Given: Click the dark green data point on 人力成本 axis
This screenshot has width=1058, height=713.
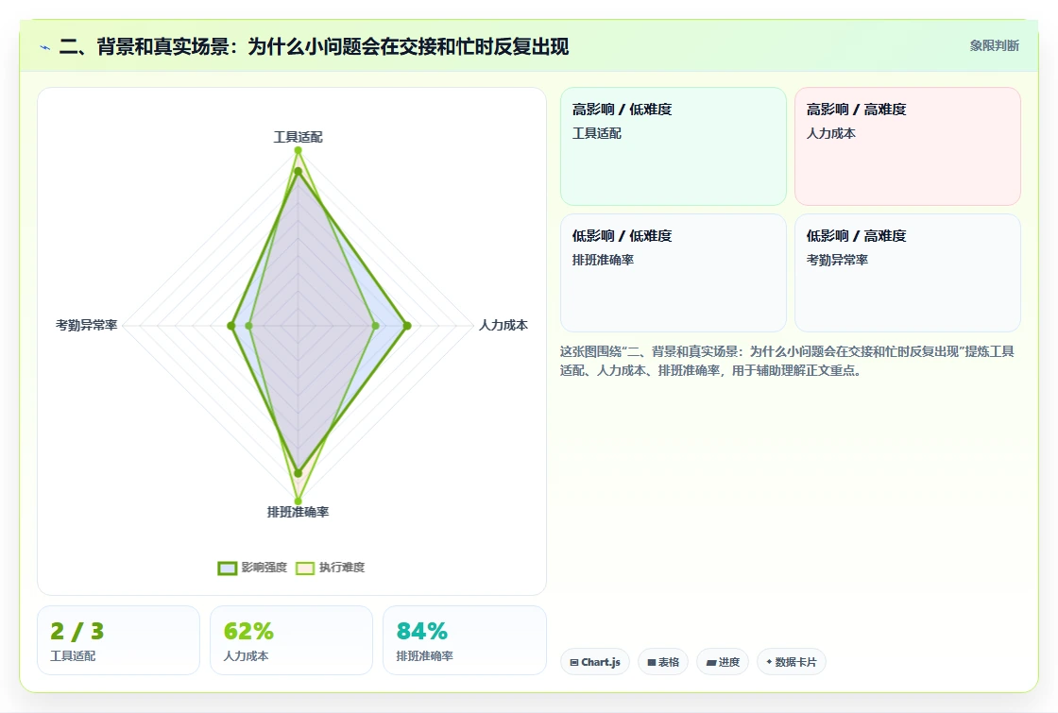Looking at the screenshot, I should tap(407, 326).
